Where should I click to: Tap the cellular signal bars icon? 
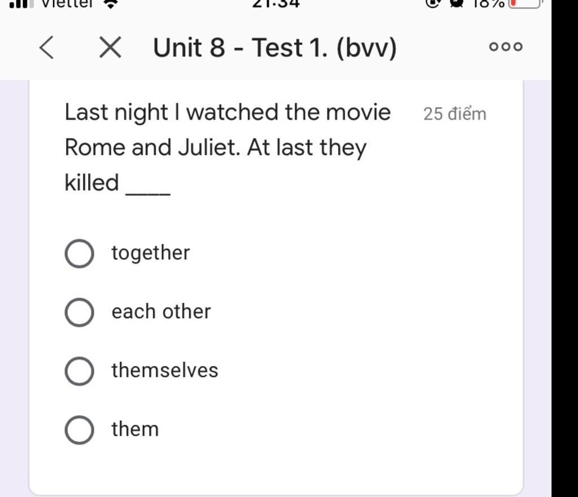(x=21, y=4)
